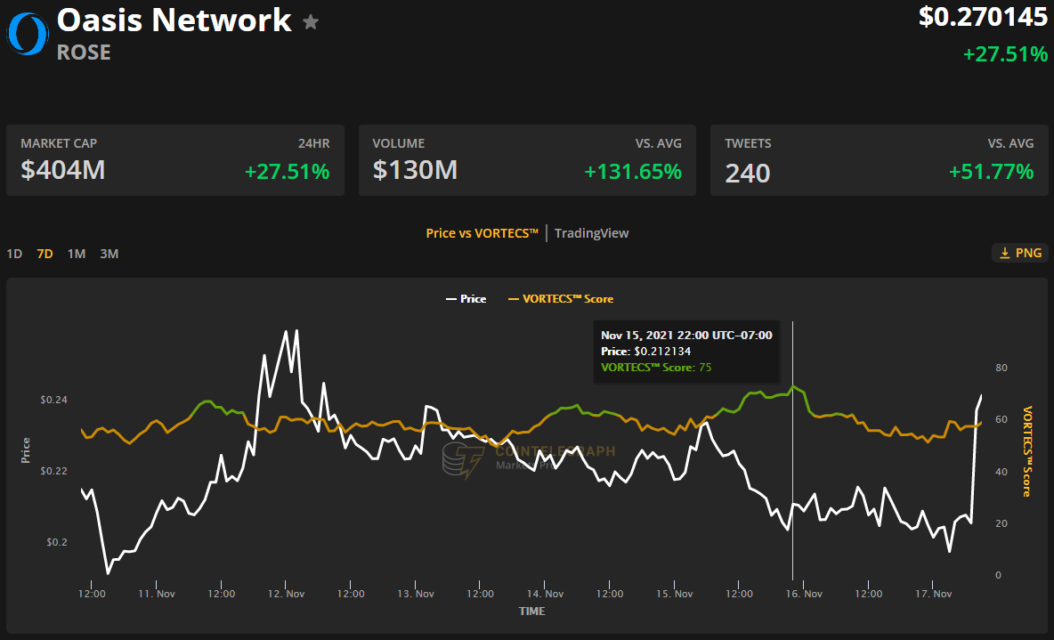Click the TIME axis title
The width and height of the screenshot is (1054, 640).
pos(531,612)
